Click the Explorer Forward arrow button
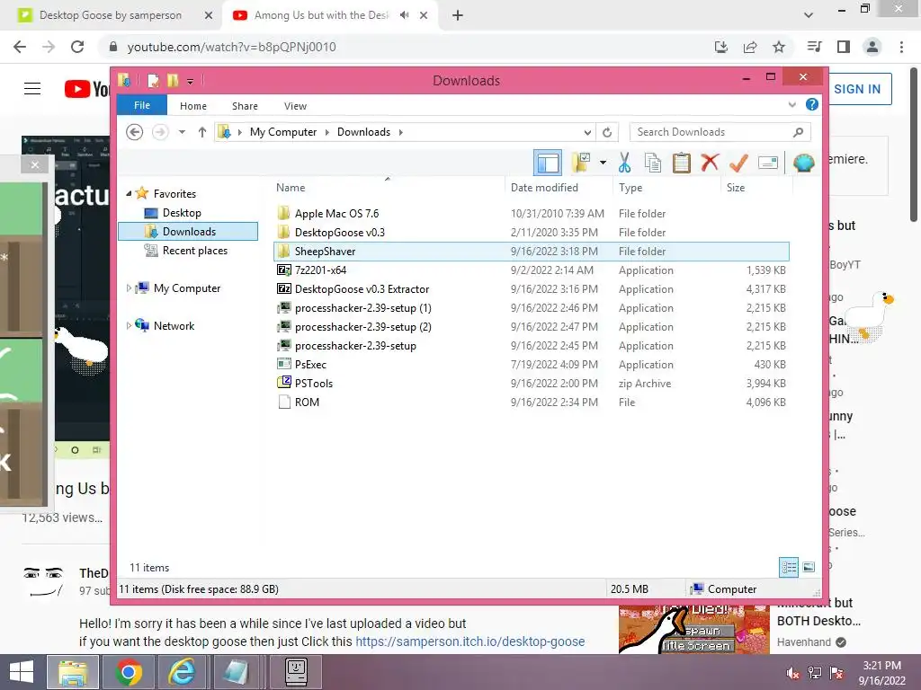Image resolution: width=921 pixels, height=690 pixels. [160, 132]
